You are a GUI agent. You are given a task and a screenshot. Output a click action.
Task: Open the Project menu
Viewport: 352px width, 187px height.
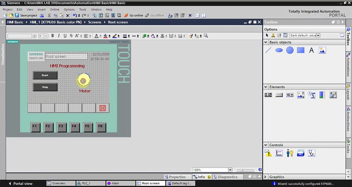click(8, 9)
